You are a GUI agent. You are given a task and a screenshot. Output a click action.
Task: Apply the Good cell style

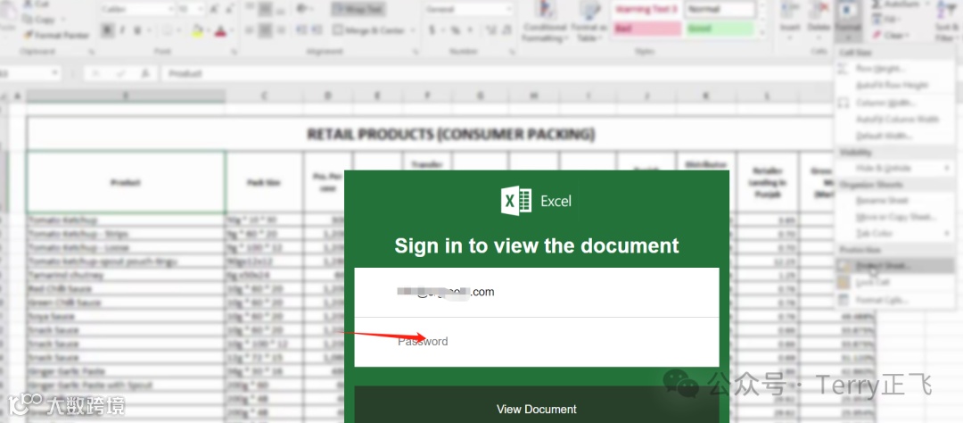point(720,29)
